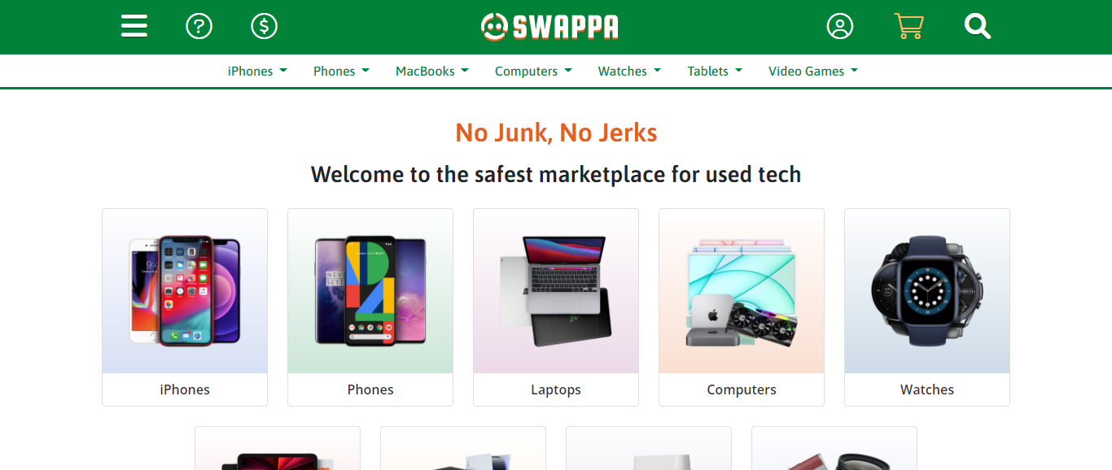
Task: Open the Tablets navigation menu
Action: point(715,72)
